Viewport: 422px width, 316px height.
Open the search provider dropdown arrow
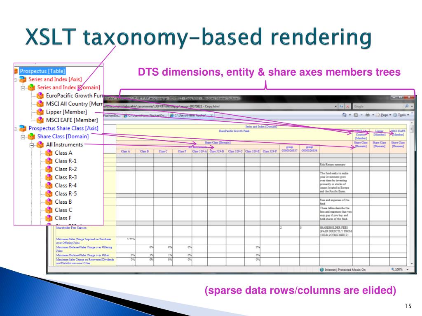click(x=412, y=107)
